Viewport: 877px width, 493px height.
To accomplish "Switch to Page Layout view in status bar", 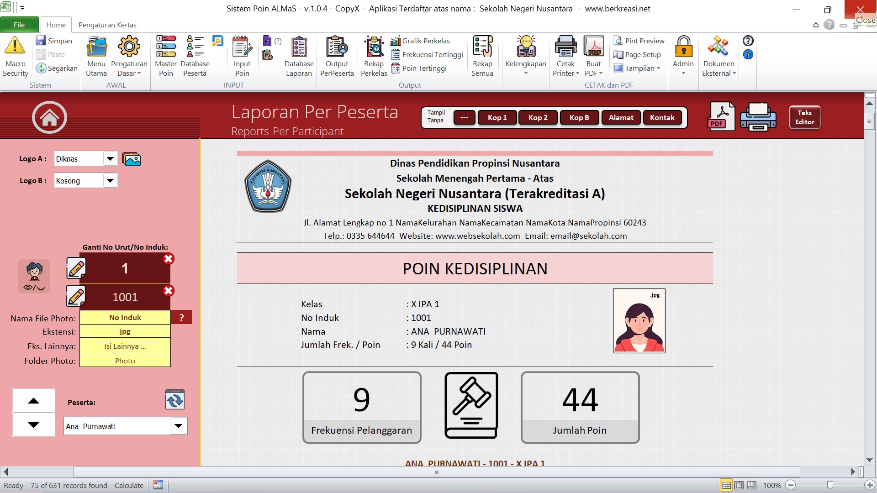I will click(x=739, y=485).
